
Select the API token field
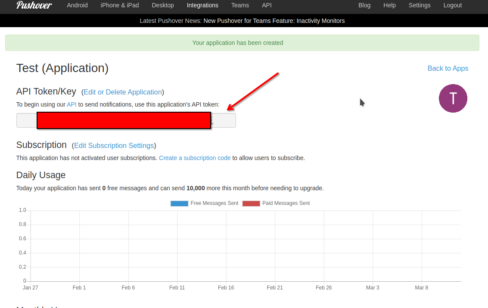coord(126,120)
